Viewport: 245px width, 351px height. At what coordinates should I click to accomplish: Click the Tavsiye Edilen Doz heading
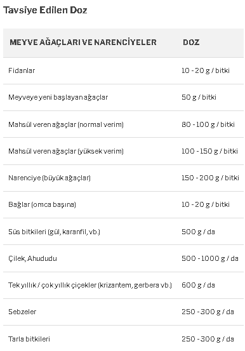click(45, 10)
